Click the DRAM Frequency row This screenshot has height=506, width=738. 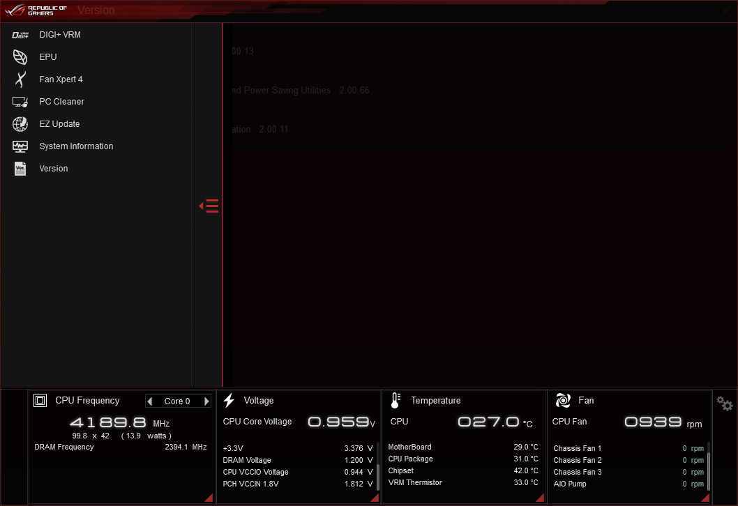point(121,447)
